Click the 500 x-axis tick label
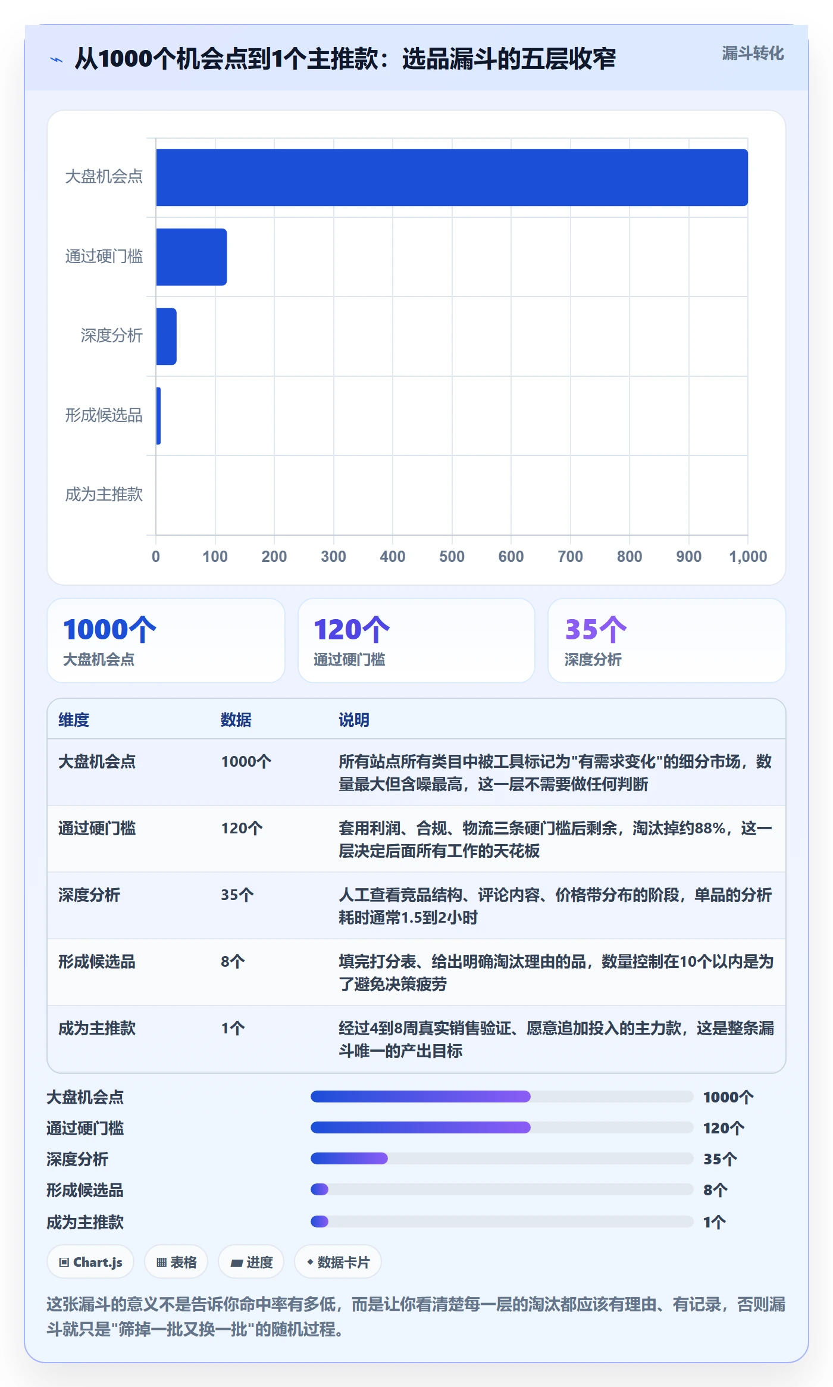The height and width of the screenshot is (1387, 833). point(452,557)
